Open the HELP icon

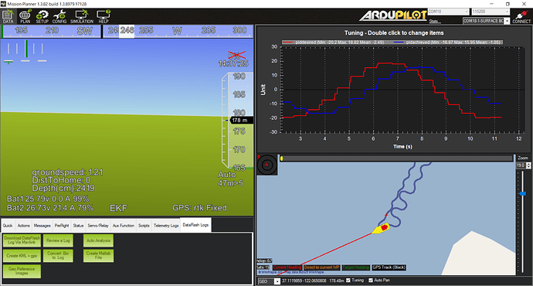104,16
